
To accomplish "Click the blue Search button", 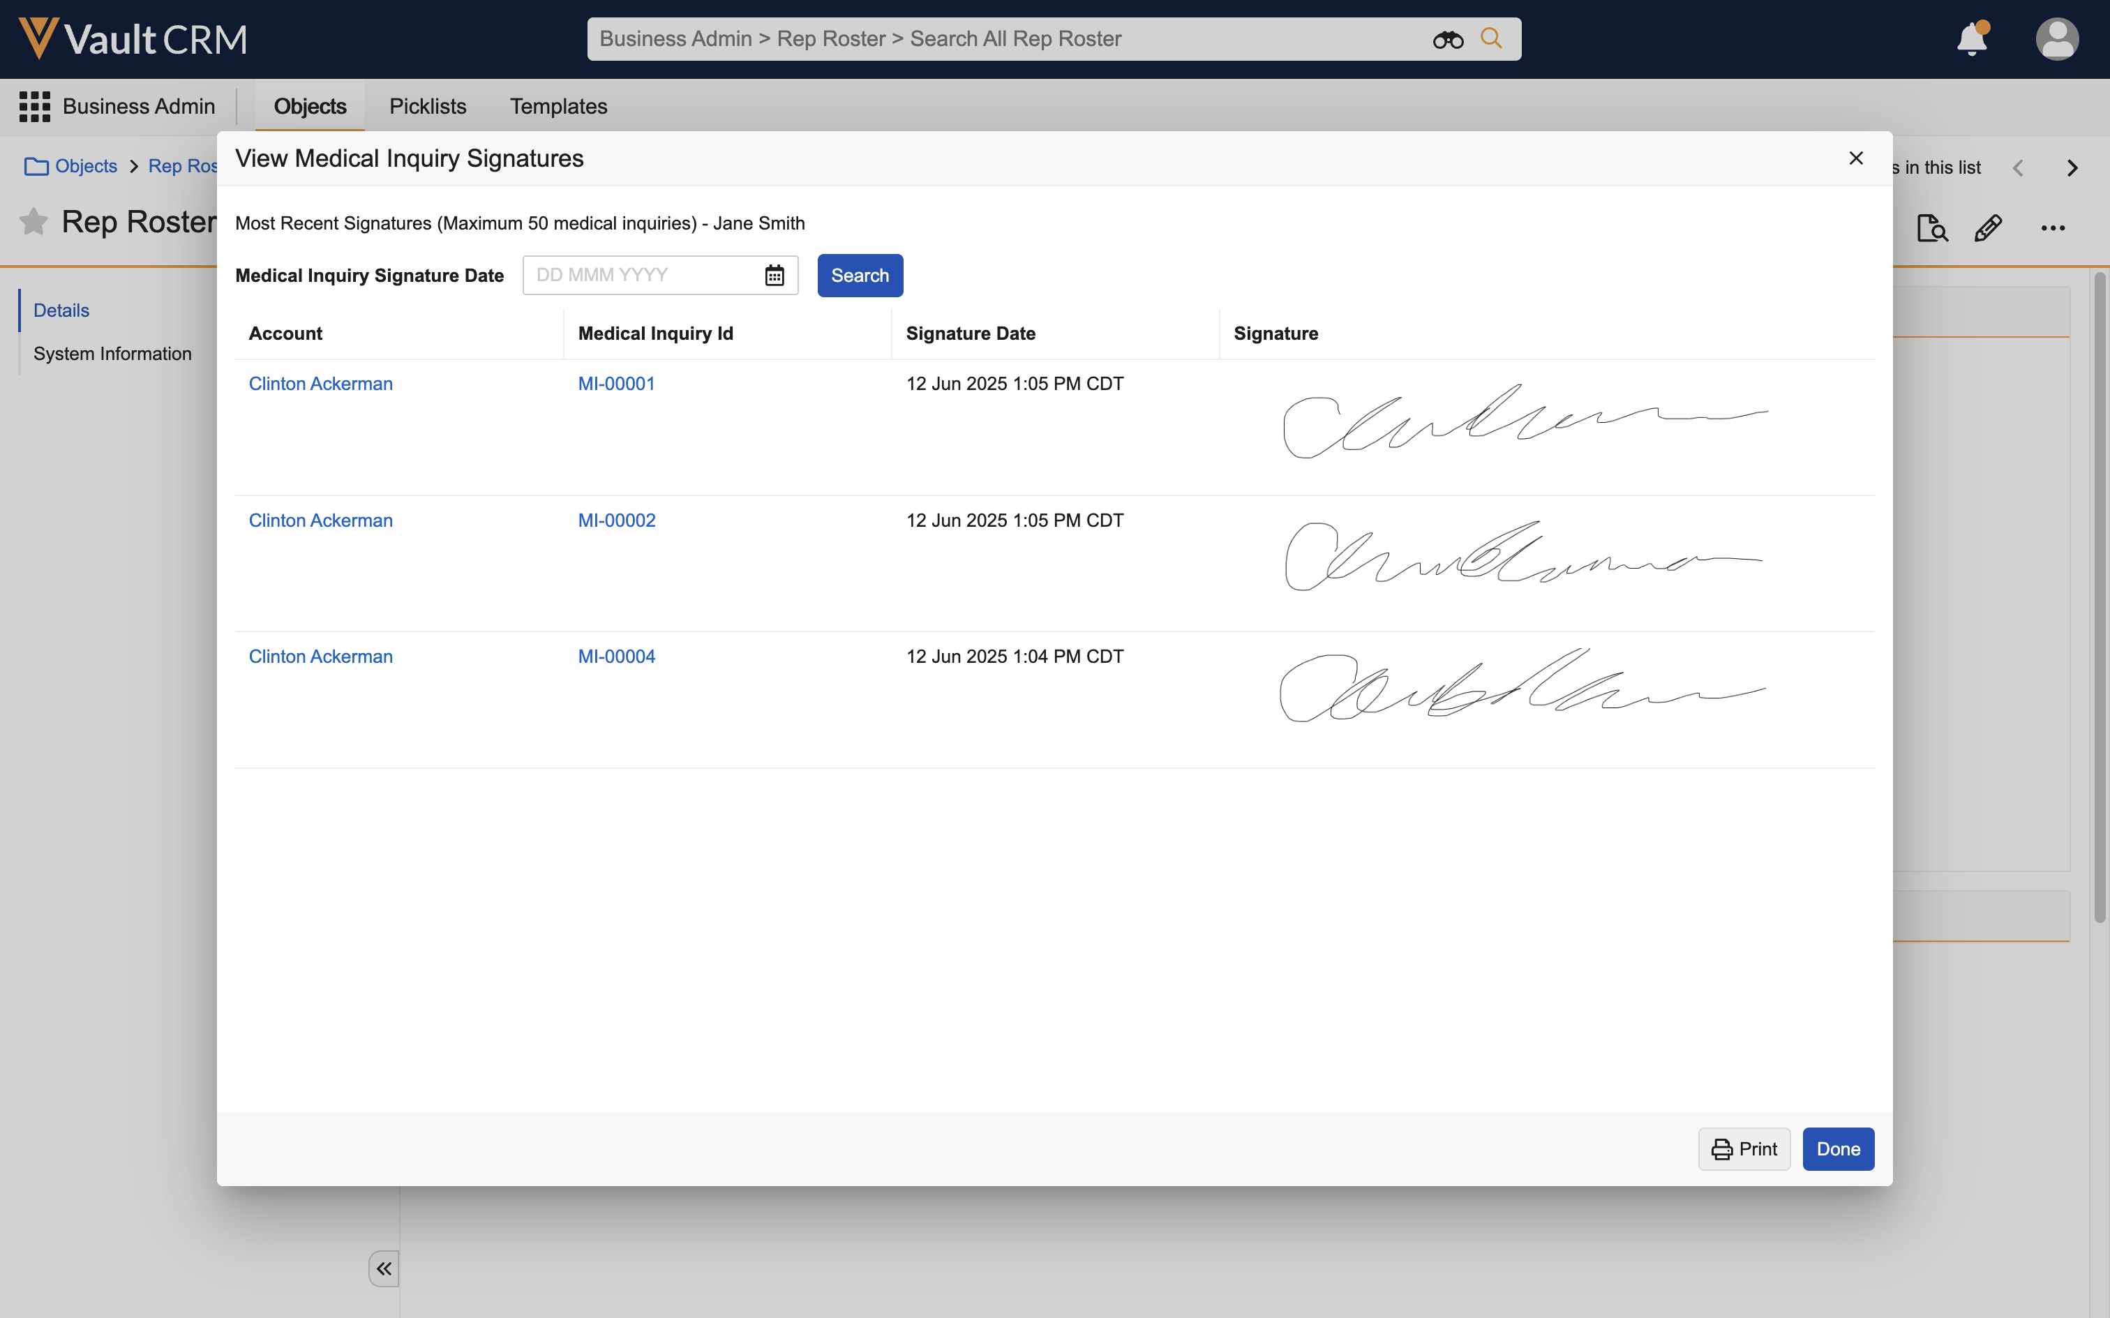I will [860, 276].
